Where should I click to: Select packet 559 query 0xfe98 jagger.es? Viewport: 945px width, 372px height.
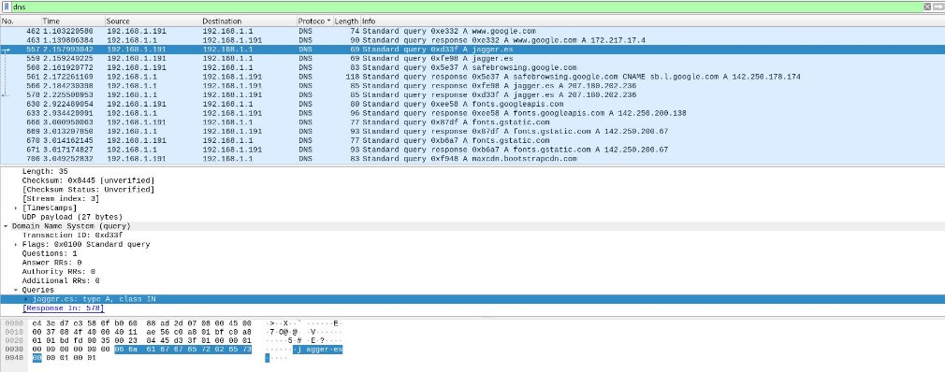(x=472, y=58)
